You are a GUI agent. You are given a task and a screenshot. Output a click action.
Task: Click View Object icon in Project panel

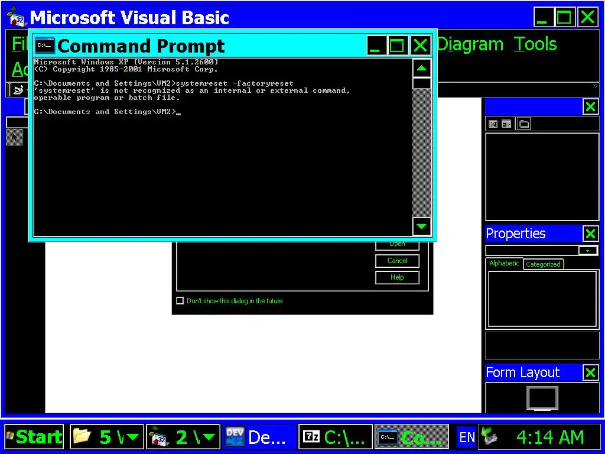click(x=506, y=124)
